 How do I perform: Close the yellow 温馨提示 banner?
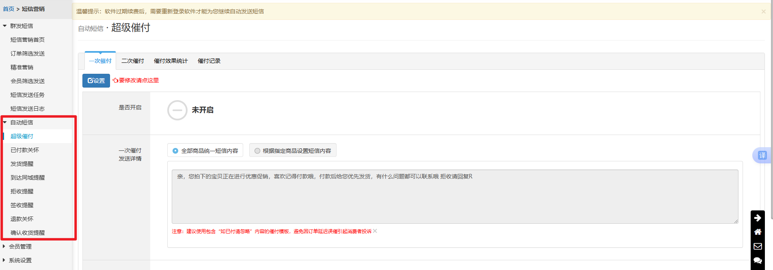tap(763, 12)
